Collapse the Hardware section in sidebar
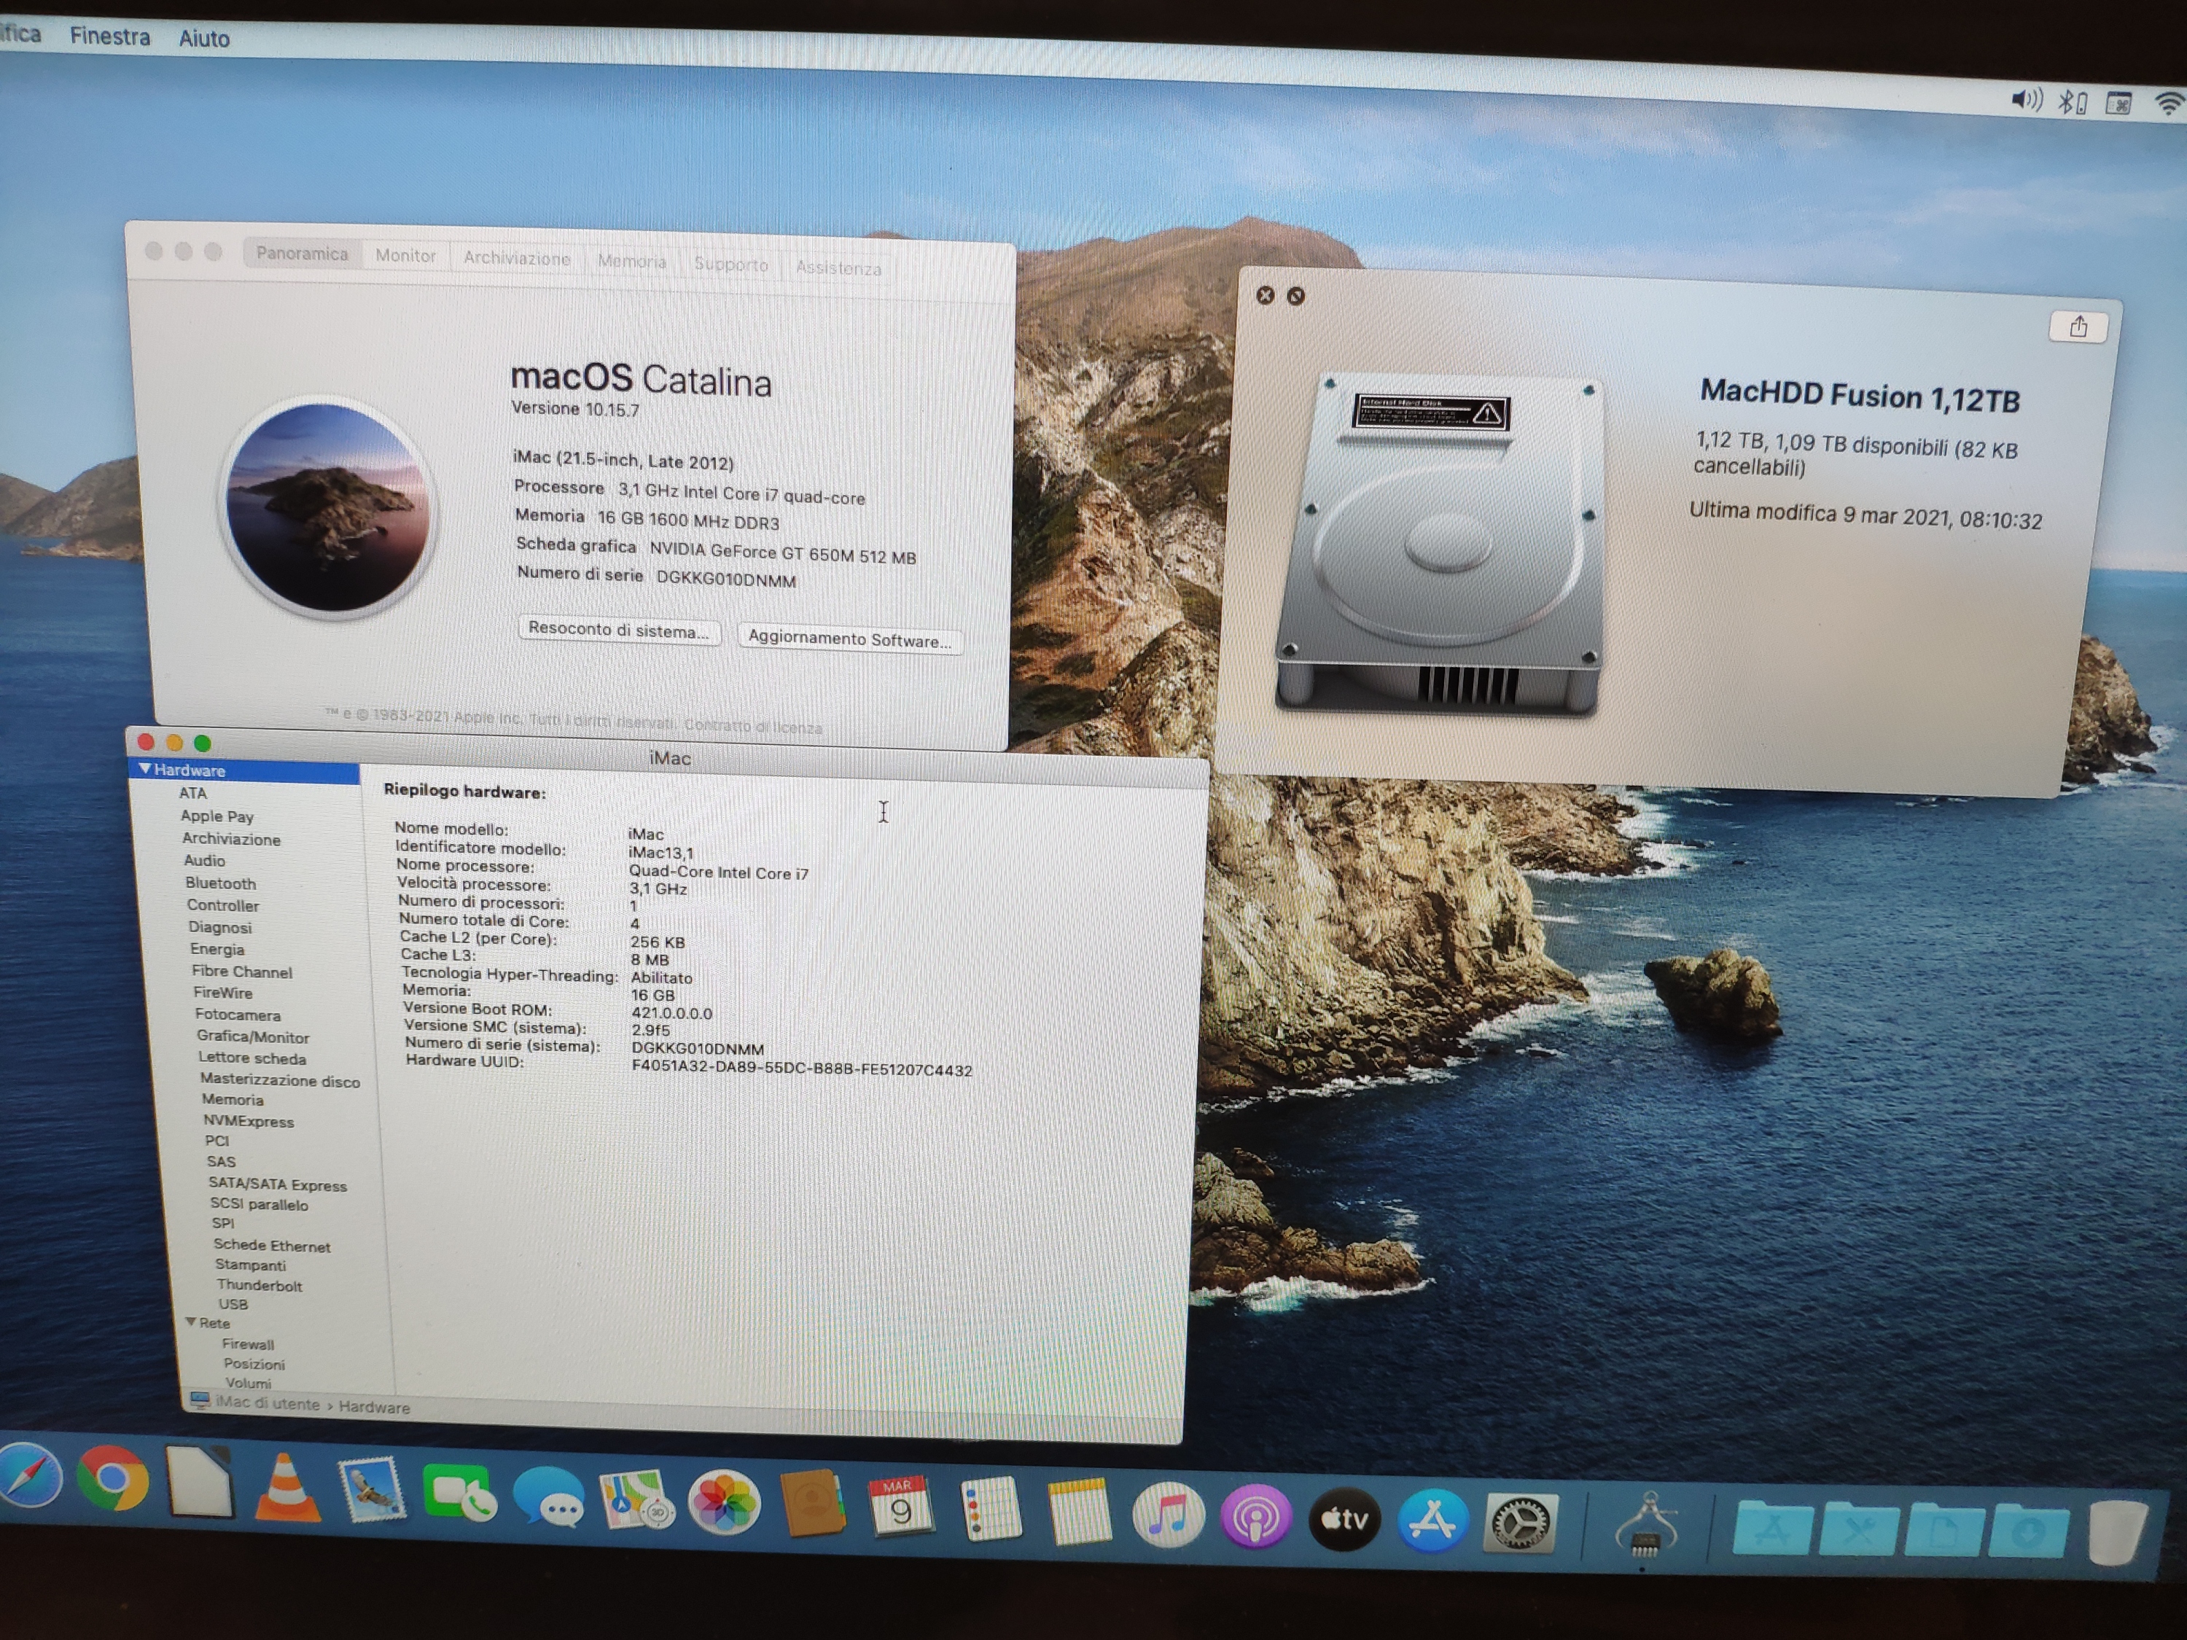 pos(145,769)
